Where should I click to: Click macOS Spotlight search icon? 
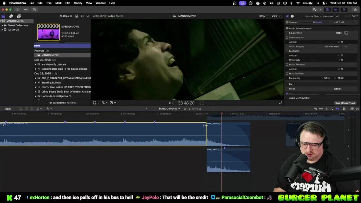click(318, 3)
